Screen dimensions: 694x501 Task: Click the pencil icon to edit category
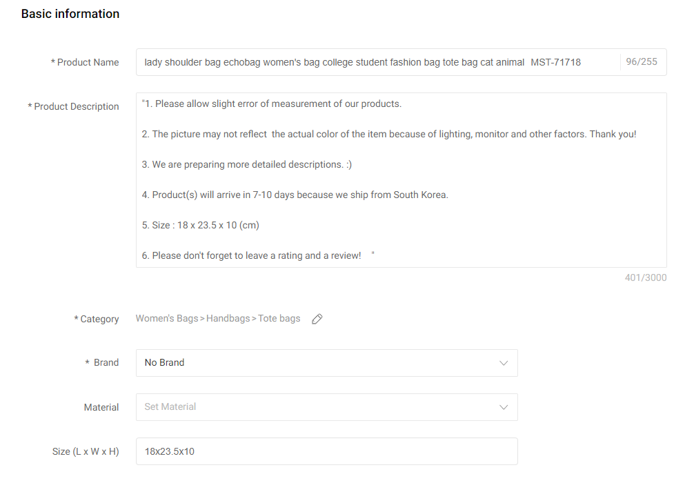317,319
